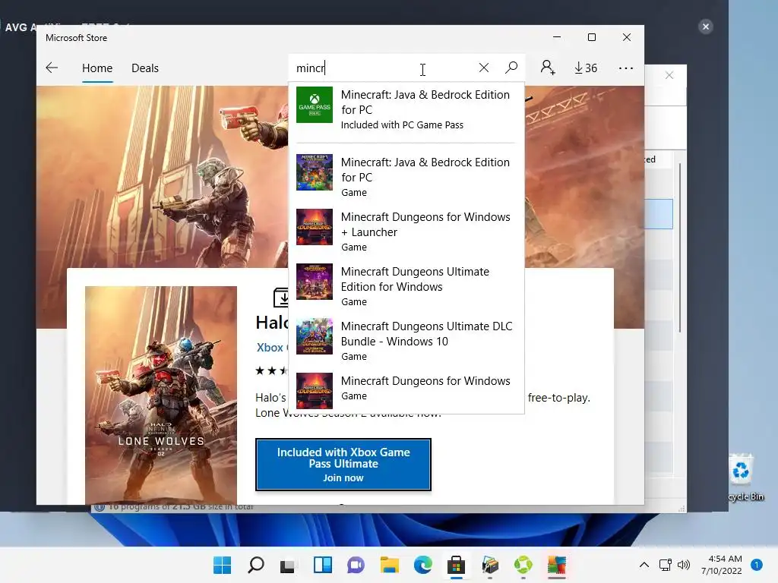Click the AVG taskbar icon
778x583 pixels.
tap(557, 565)
